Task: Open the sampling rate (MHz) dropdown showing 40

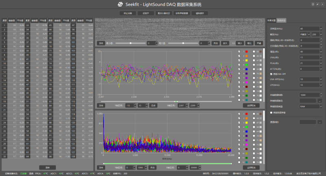Action: [x=311, y=28]
